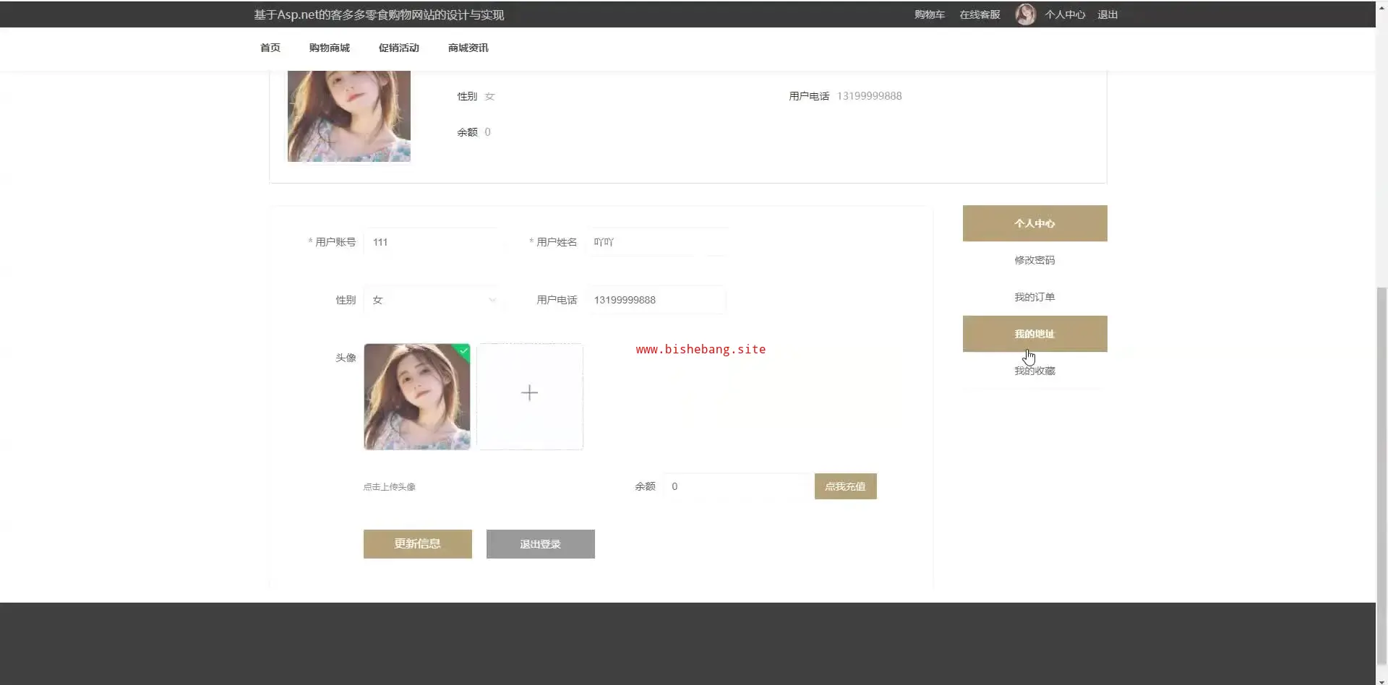Click the phone number text 13199999888 in profile summary
Image resolution: width=1388 pixels, height=685 pixels.
click(x=869, y=96)
